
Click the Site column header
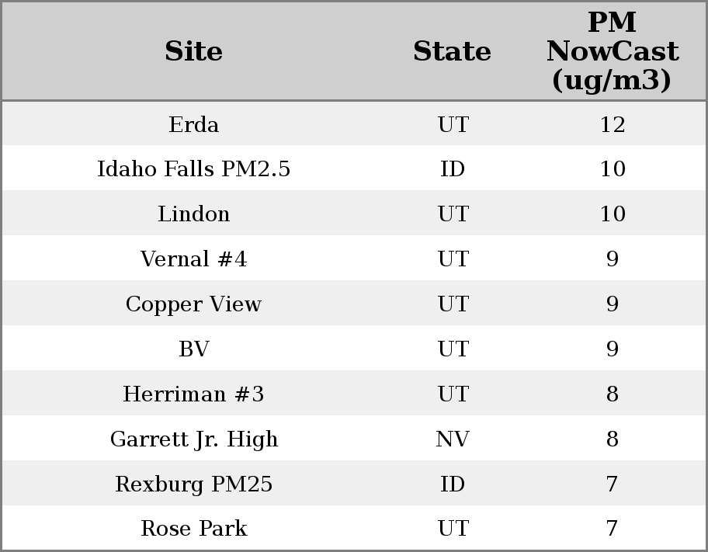(x=193, y=52)
